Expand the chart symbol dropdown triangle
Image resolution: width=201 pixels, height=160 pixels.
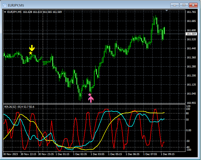point(5,12)
